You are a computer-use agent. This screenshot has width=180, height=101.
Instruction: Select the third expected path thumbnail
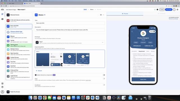coord(69,59)
